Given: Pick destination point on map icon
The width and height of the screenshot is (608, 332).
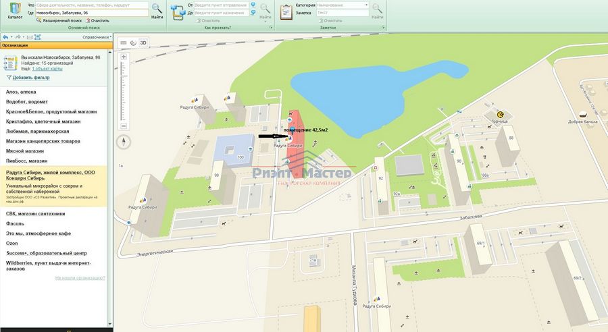Looking at the screenshot, I should [x=253, y=13].
